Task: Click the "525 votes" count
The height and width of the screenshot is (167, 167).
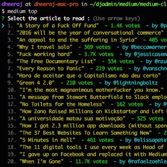Action: click(x=150, y=119)
